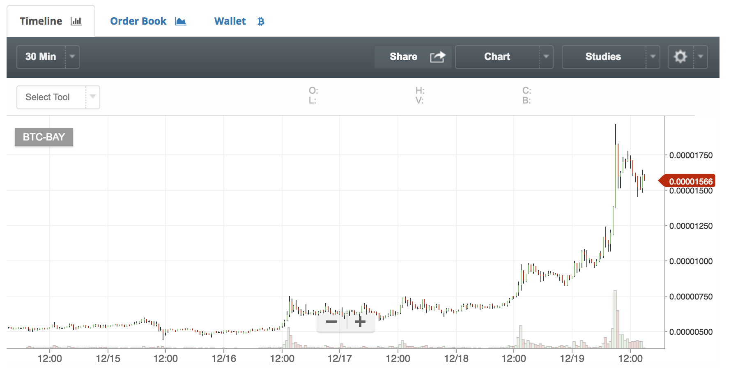The image size is (731, 373).
Task: Click the settings gear icon
Action: [x=680, y=57]
